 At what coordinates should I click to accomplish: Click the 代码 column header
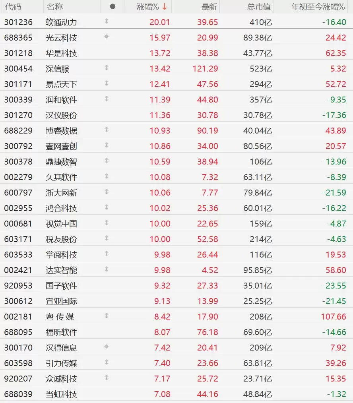point(13,7)
